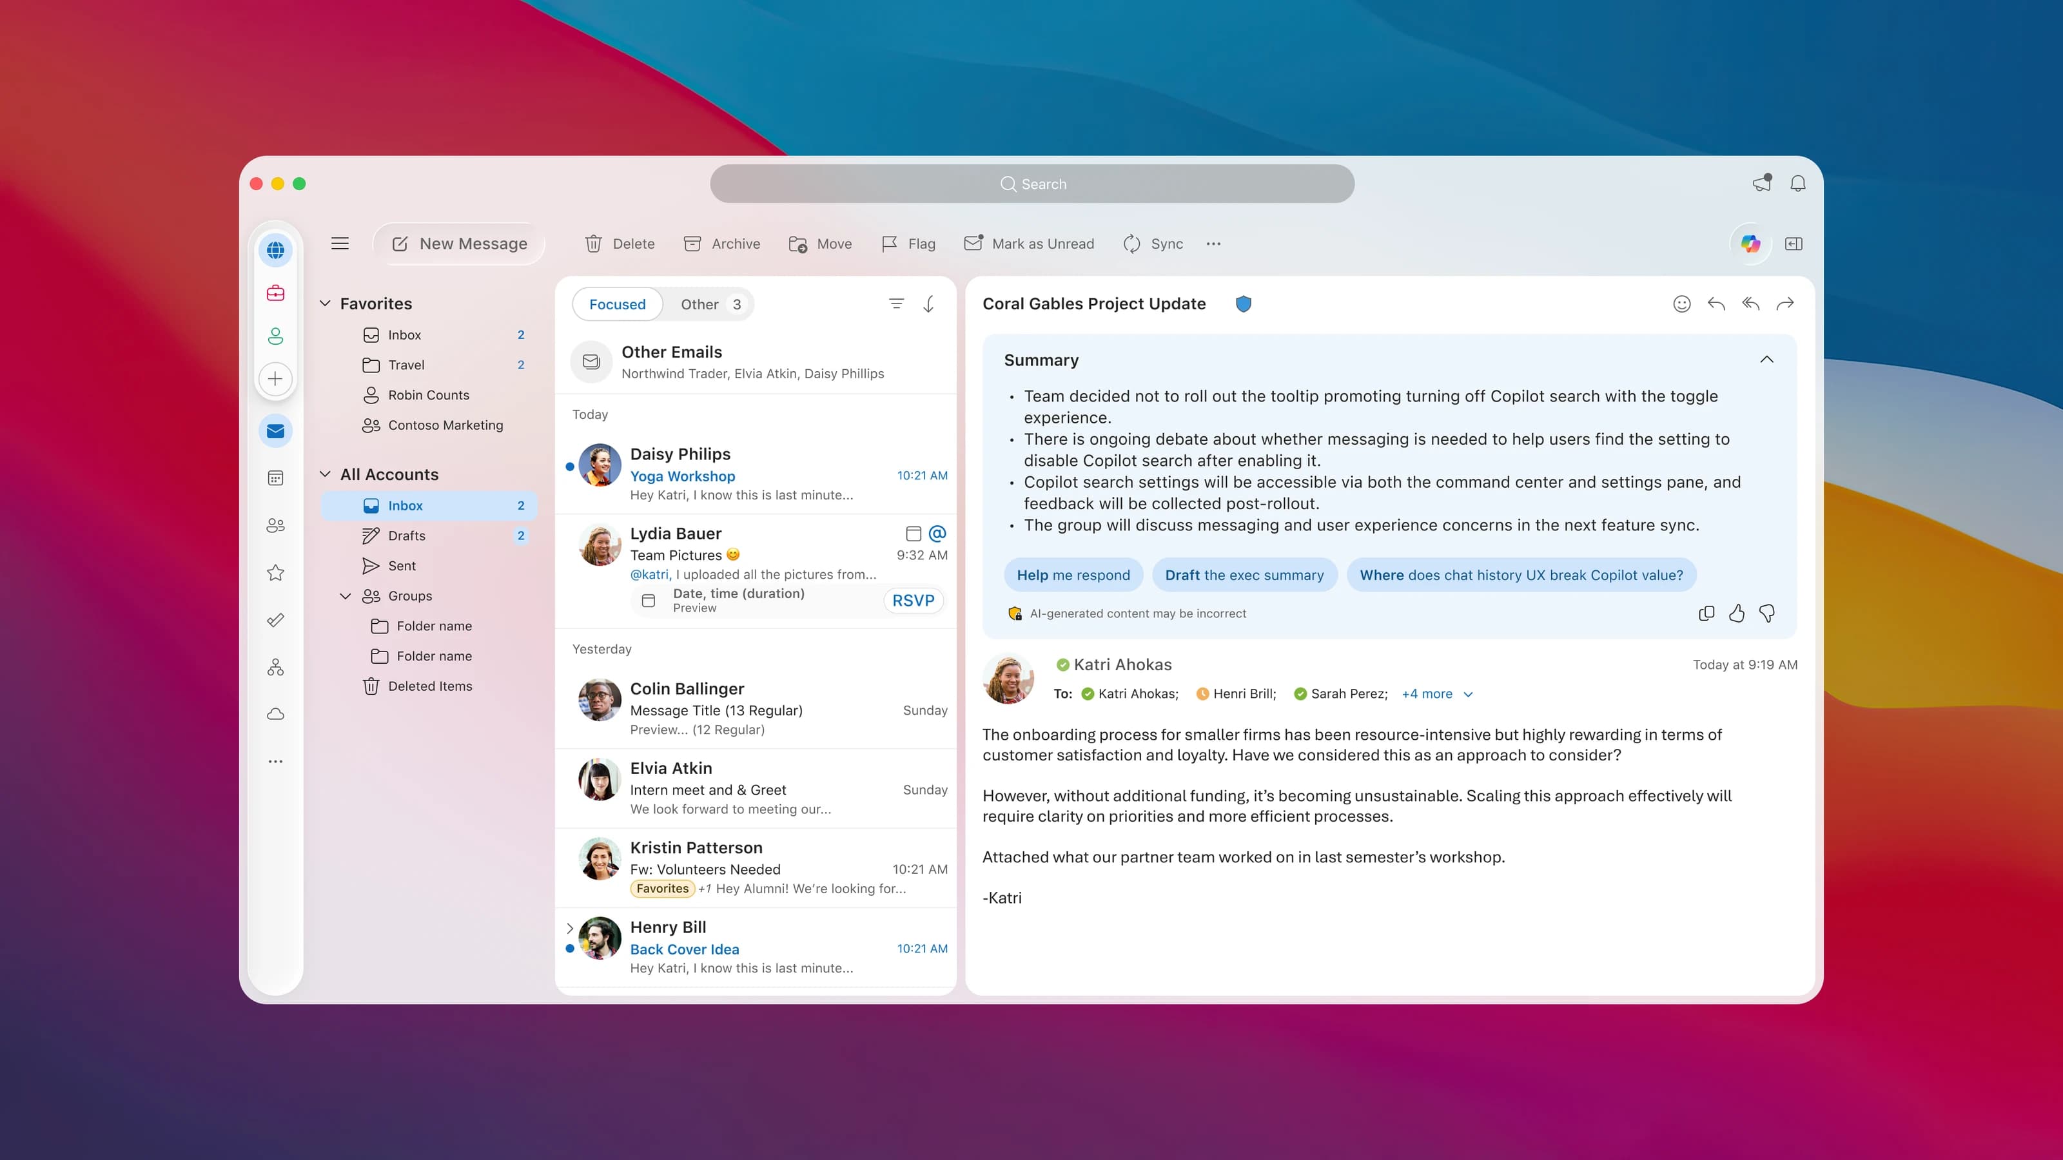Open Calendar from the left sidebar
This screenshot has width=2063, height=1160.
click(275, 479)
